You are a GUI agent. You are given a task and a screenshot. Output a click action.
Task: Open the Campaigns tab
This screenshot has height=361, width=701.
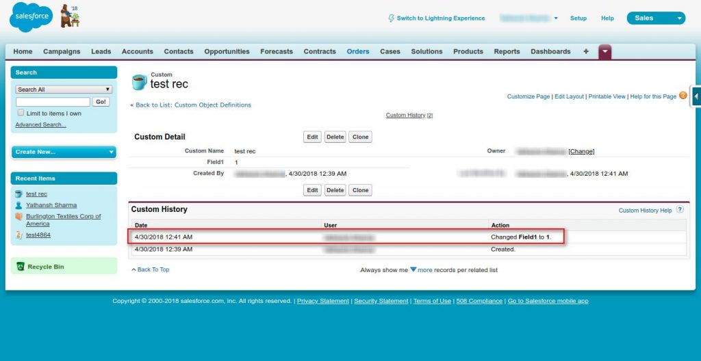62,51
